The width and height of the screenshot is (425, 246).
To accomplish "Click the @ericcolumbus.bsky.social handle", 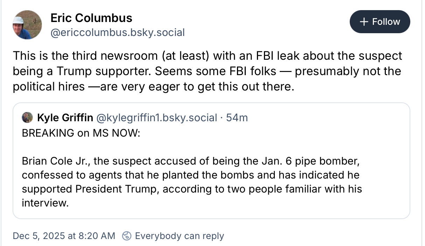I will 118,32.
